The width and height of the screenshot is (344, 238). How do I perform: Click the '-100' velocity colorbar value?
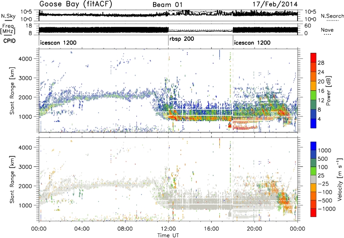tap(325, 192)
